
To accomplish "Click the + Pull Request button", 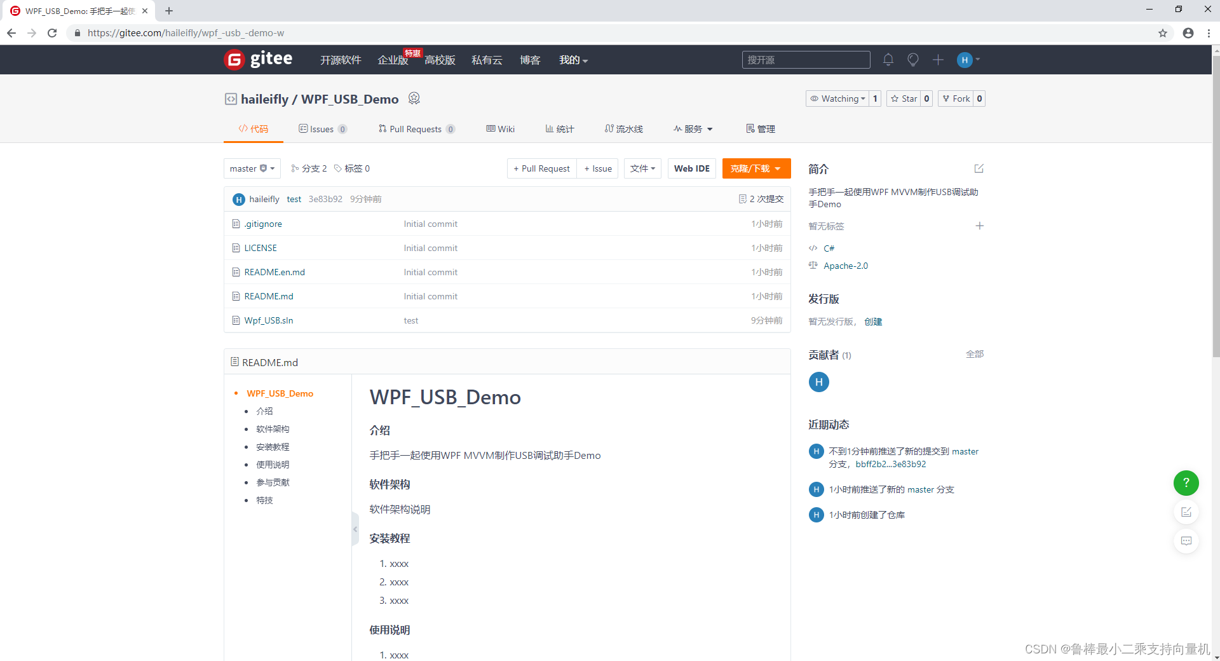I will [542, 168].
